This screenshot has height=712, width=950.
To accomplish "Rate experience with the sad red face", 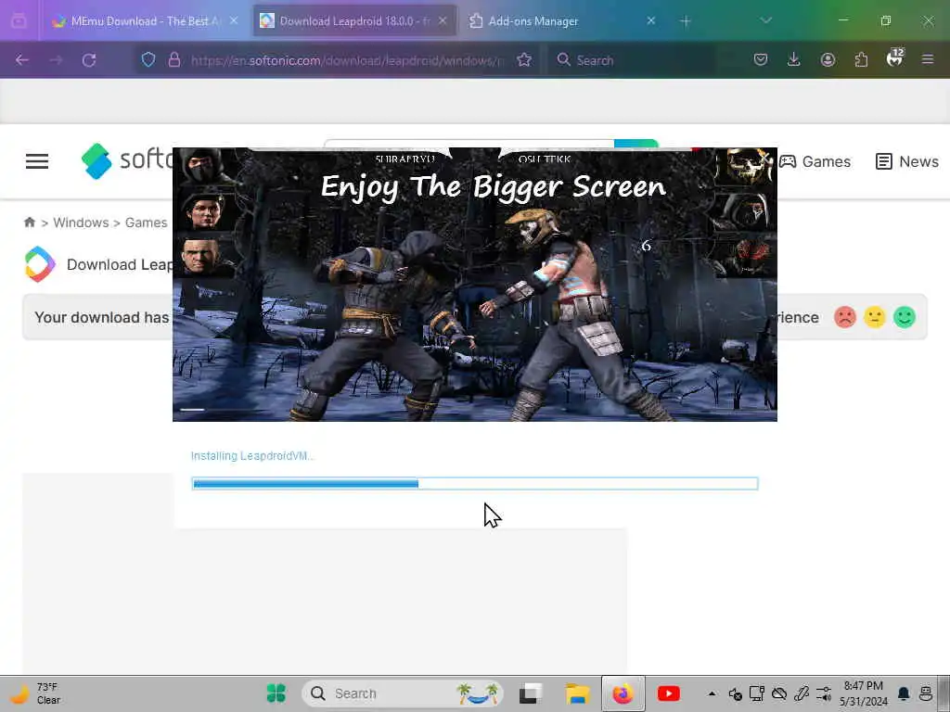I will pyautogui.click(x=845, y=317).
